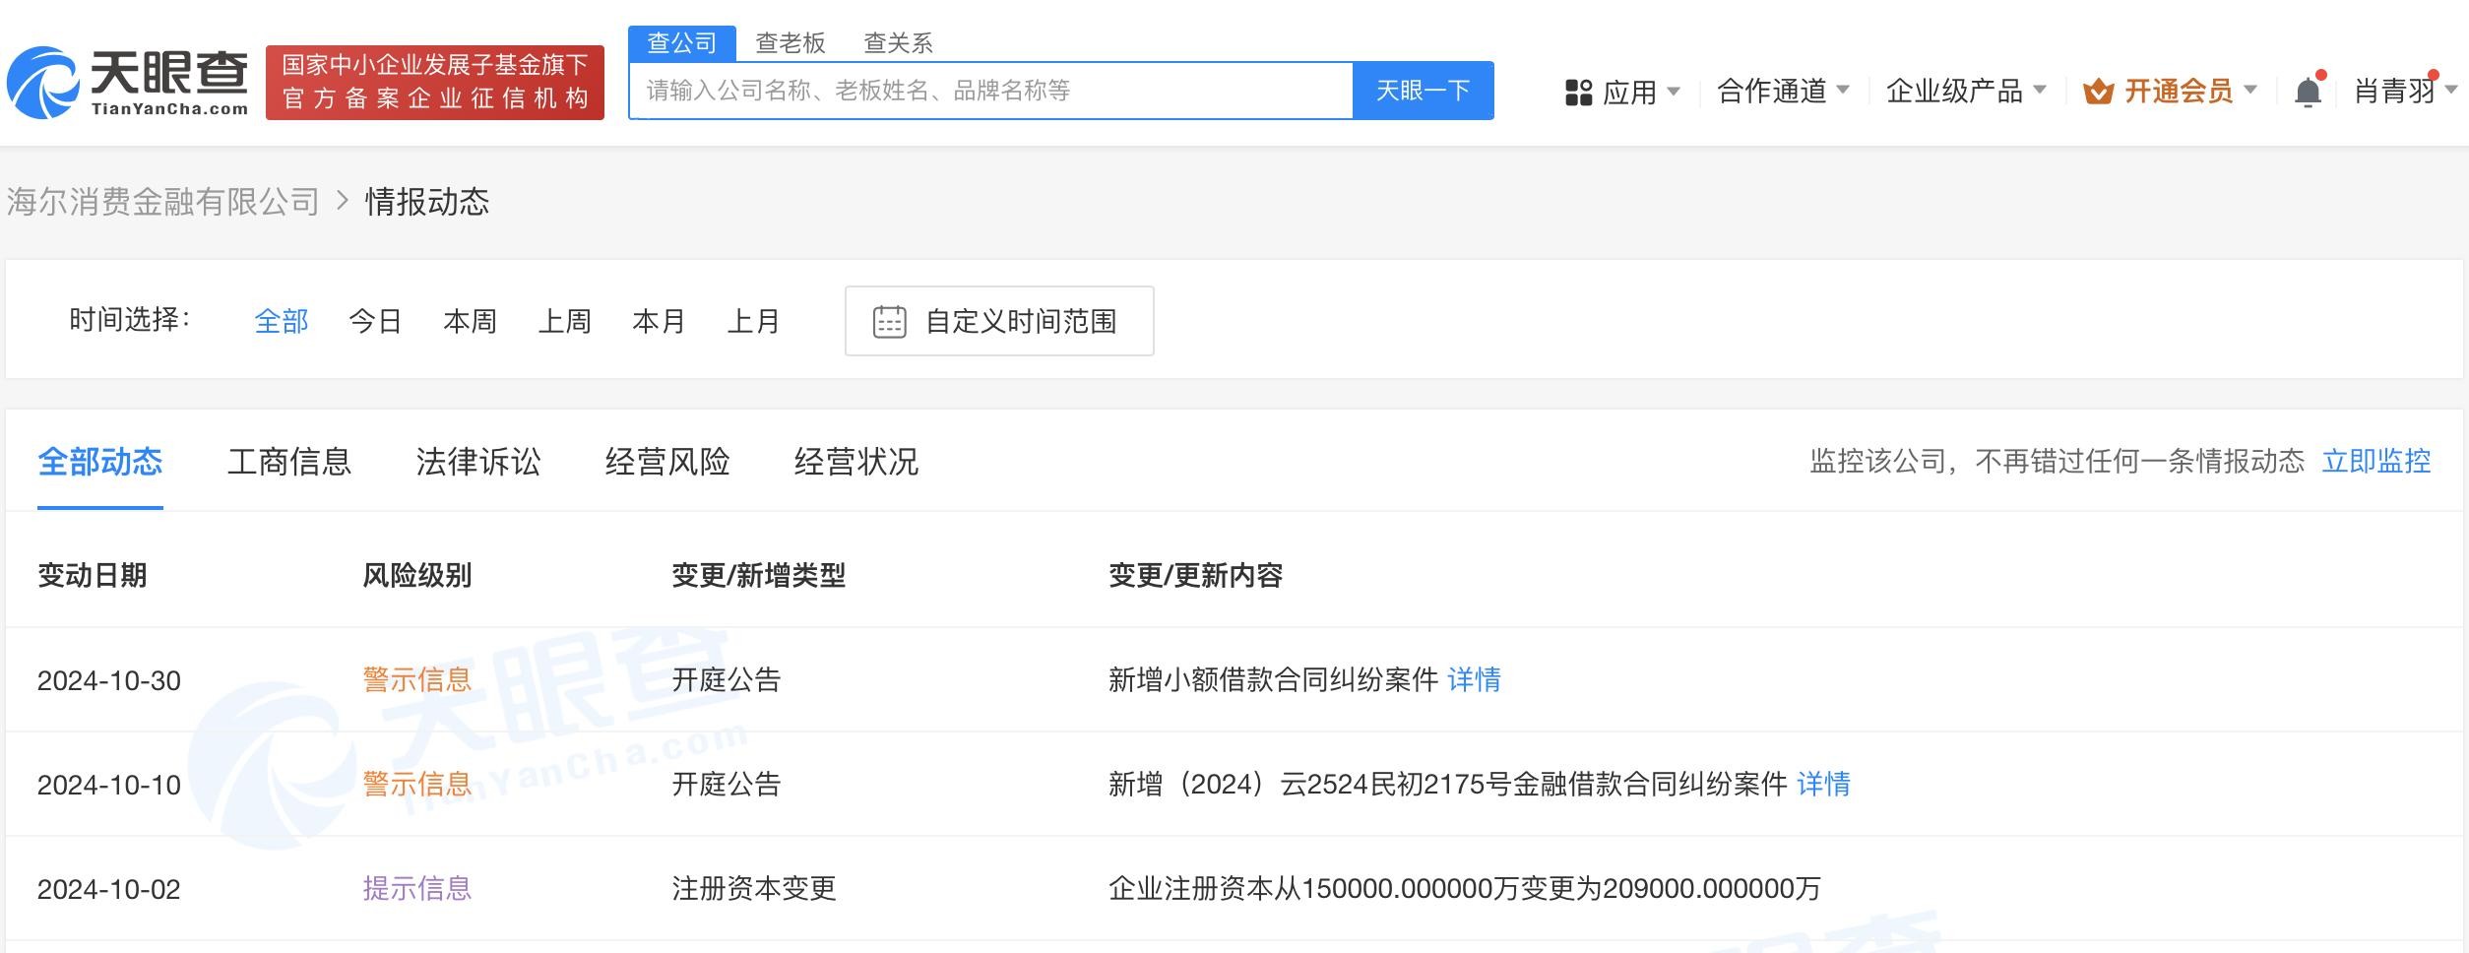Switch to the 经营风险 tab
Screen dimensions: 2469x953
[667, 462]
